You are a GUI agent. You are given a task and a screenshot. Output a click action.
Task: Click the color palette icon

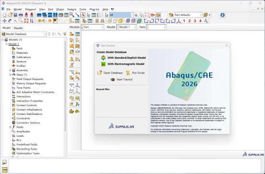point(171,15)
